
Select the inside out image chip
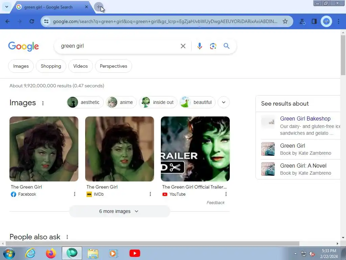(x=158, y=102)
